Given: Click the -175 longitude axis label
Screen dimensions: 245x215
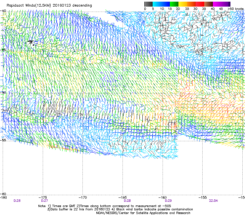Looking at the screenshot, I should coord(43,197).
